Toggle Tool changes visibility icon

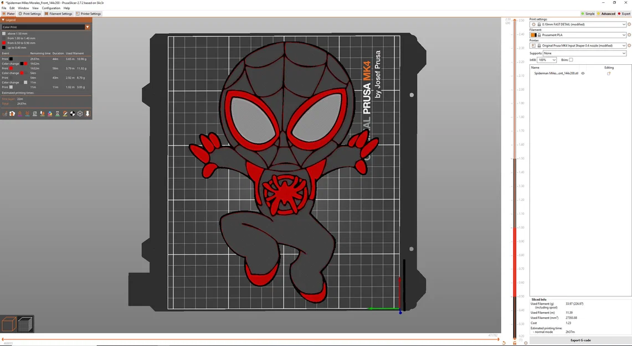tap(42, 113)
